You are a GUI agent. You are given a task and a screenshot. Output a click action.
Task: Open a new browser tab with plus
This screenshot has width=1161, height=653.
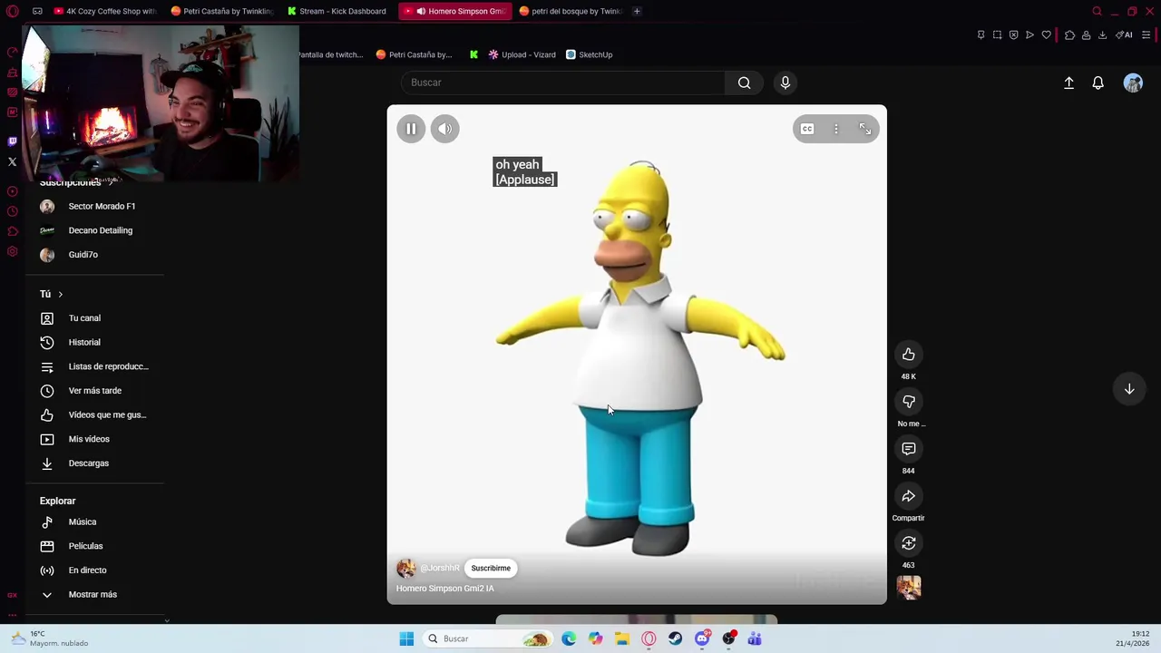point(637,11)
